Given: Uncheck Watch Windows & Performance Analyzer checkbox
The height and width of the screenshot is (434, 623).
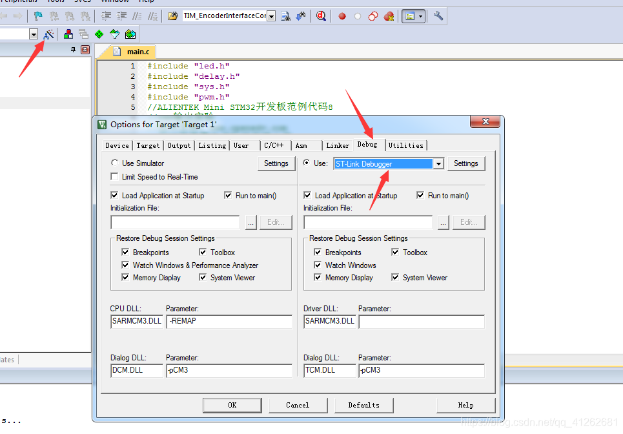Looking at the screenshot, I should [x=125, y=265].
